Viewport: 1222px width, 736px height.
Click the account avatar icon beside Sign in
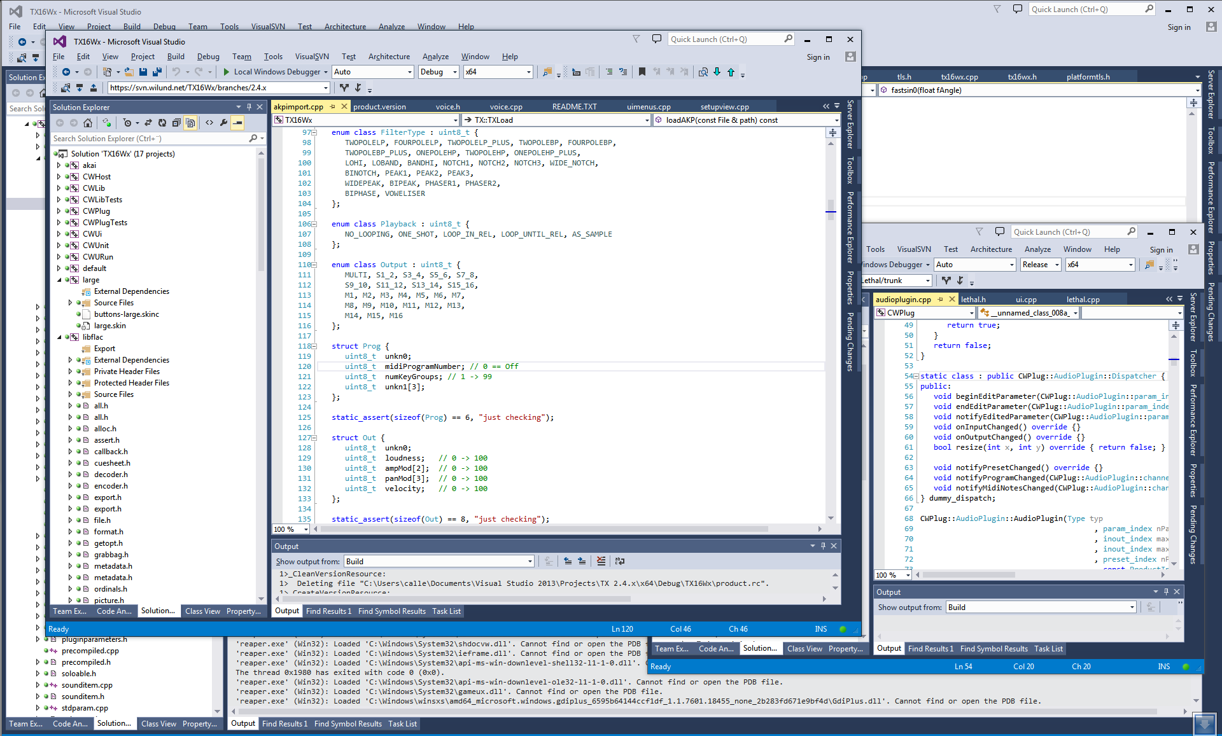point(850,57)
